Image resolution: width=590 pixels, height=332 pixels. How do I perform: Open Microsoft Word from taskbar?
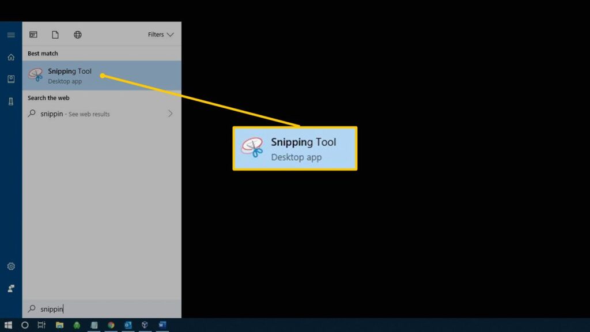pos(162,325)
